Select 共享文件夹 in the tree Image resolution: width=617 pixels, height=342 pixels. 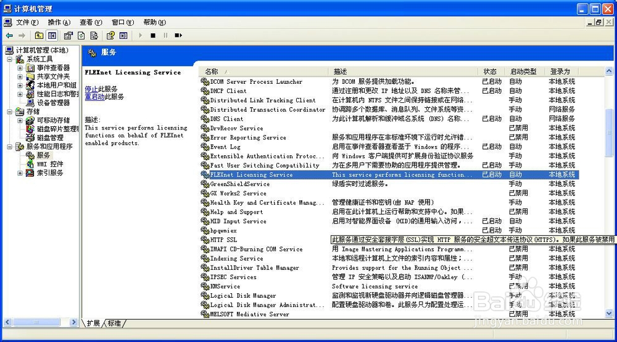(x=54, y=76)
